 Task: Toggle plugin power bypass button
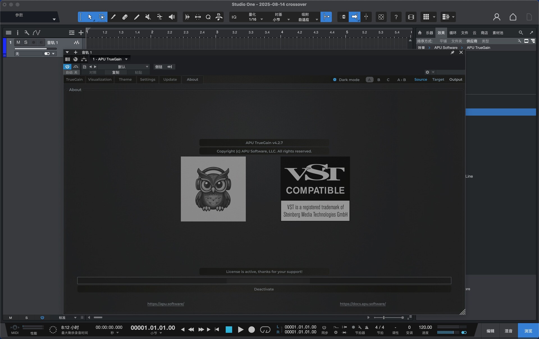click(67, 67)
